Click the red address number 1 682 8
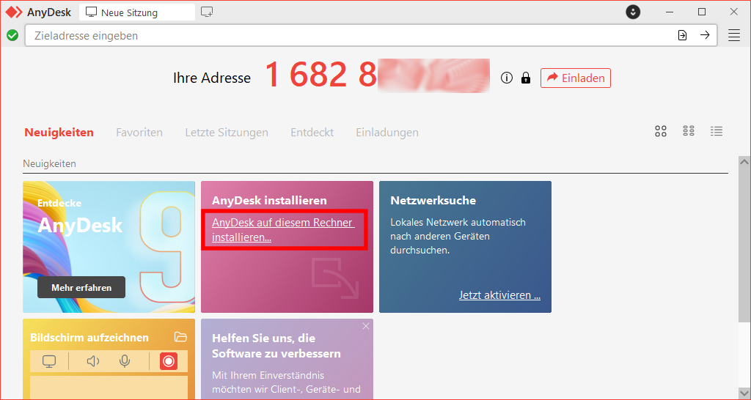The image size is (751, 400). coord(321,75)
